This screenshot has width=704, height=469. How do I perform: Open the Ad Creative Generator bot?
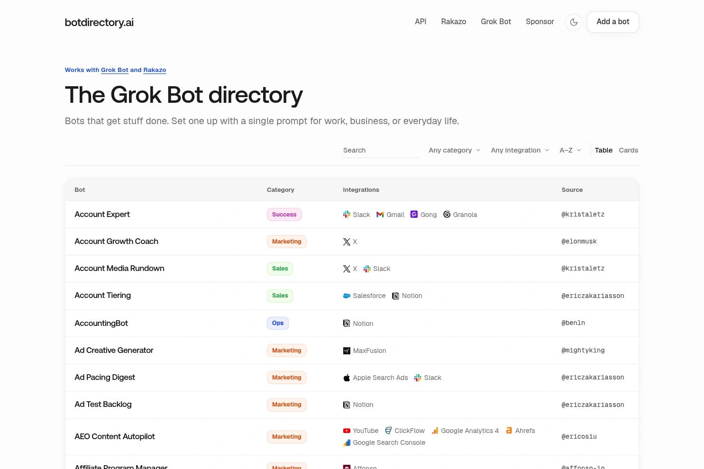point(114,350)
